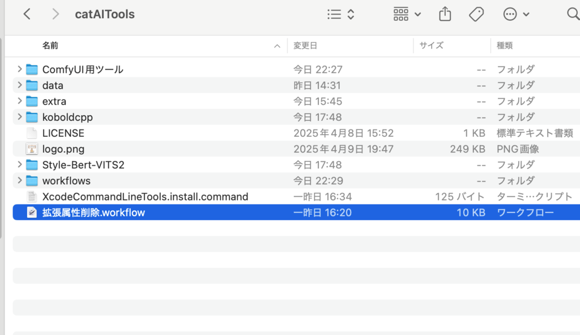Viewport: 580px width, 335px height.
Task: Click the 1 KB size value
Action: (x=474, y=133)
